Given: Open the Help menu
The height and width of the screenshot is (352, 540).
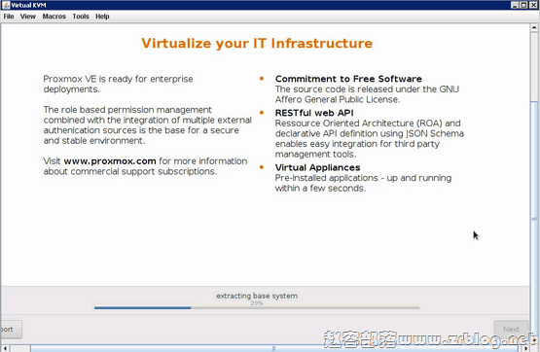Looking at the screenshot, I should click(102, 17).
